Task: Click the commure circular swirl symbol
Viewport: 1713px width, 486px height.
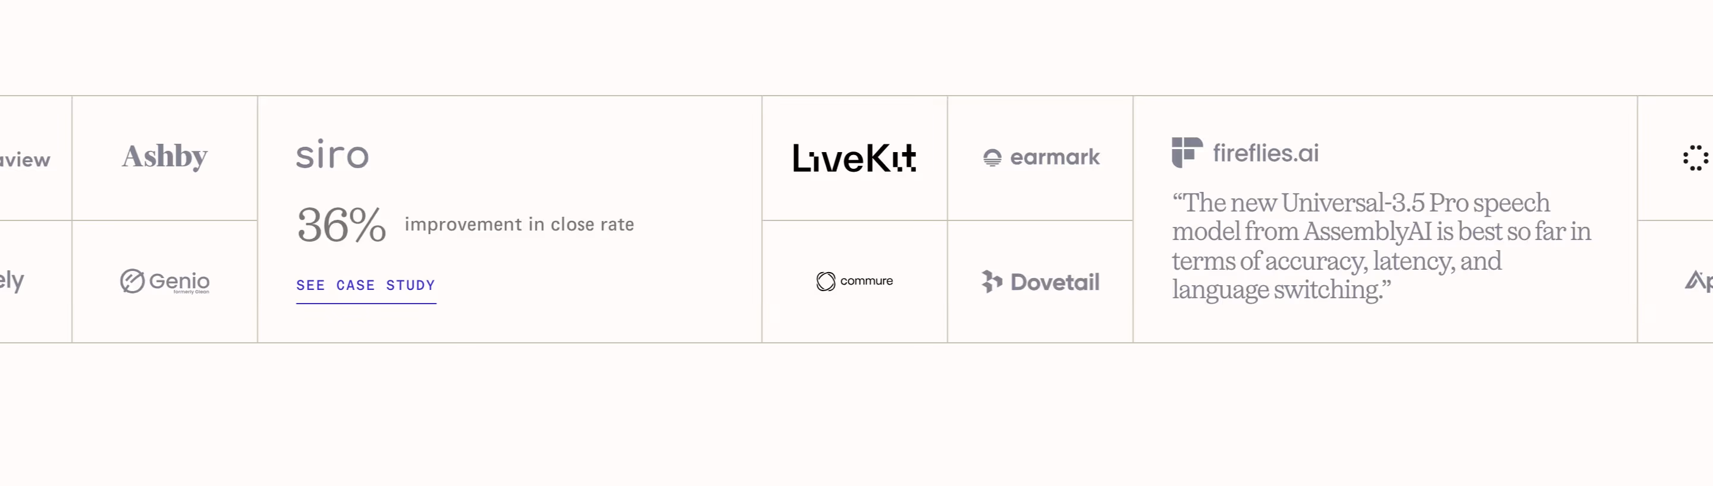Action: (x=826, y=282)
